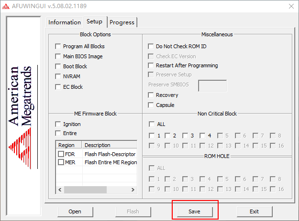This screenshot has height=221, width=299.
Task: Select the Setup tab
Action: [x=95, y=21]
